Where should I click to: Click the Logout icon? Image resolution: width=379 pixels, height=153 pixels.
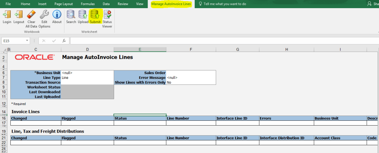point(19,17)
